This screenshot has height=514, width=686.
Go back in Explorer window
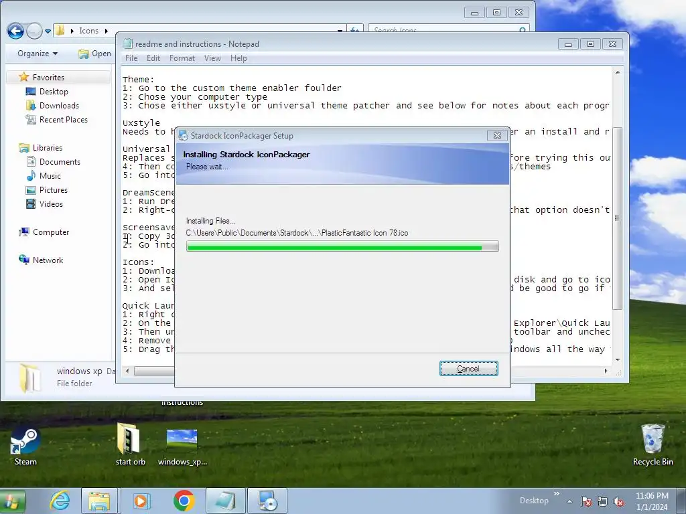(x=15, y=31)
